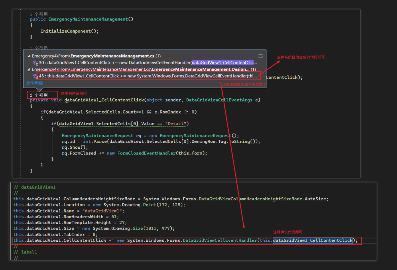Click the '// dataGridView1' comment line
Viewport: 397px width, 270px height.
34,187
